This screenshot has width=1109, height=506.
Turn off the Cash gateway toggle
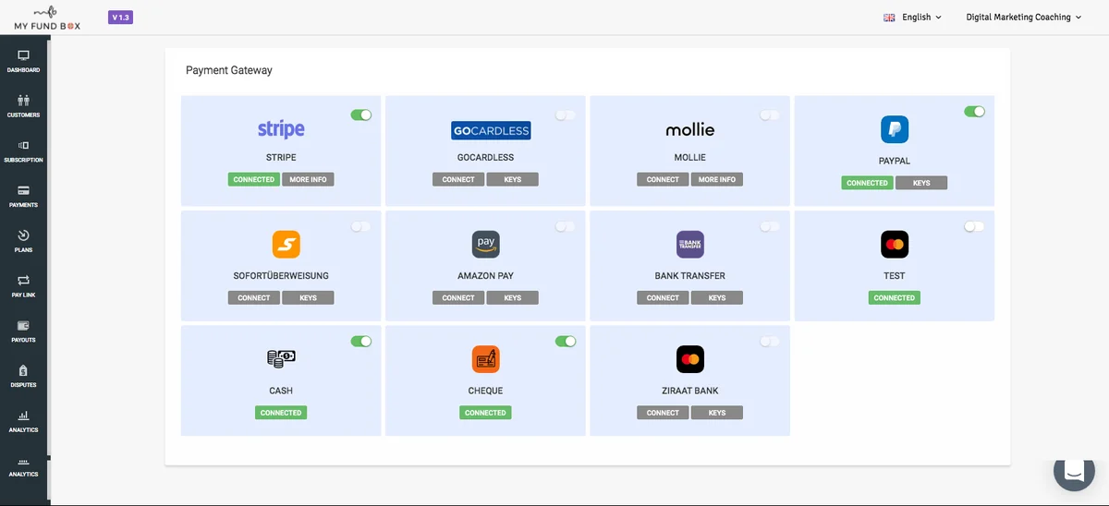click(361, 342)
